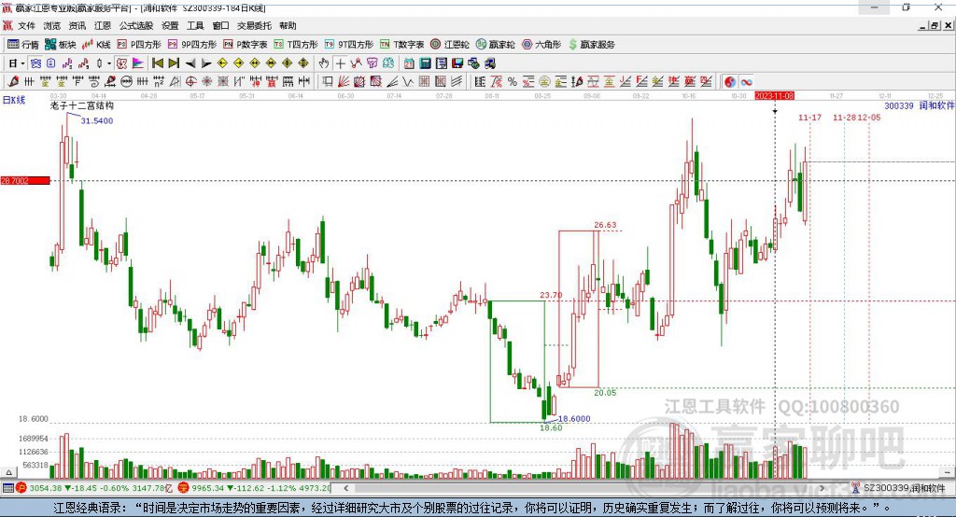Click the red-blue yin-yang icon

(729, 82)
